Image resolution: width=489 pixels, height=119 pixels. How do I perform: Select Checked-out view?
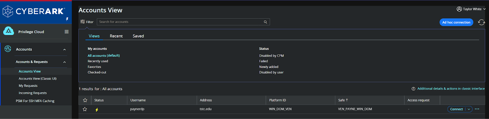(97, 72)
